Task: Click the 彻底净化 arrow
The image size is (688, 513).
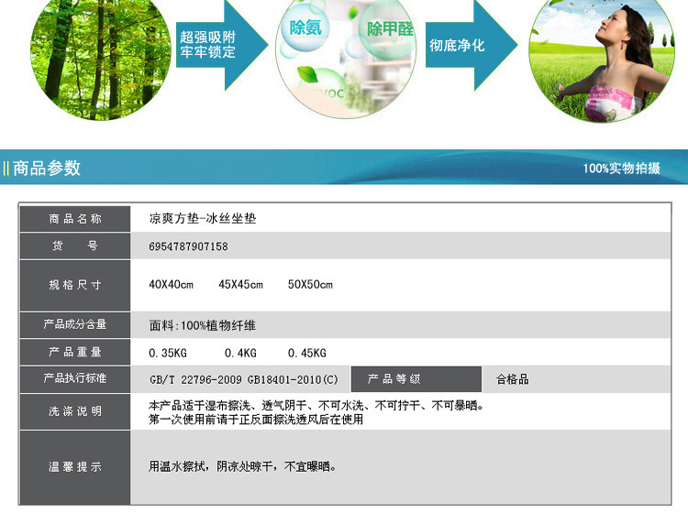Action: [472, 45]
